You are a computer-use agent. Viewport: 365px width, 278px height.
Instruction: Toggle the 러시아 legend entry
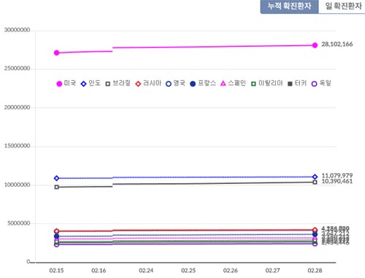pyautogui.click(x=148, y=83)
